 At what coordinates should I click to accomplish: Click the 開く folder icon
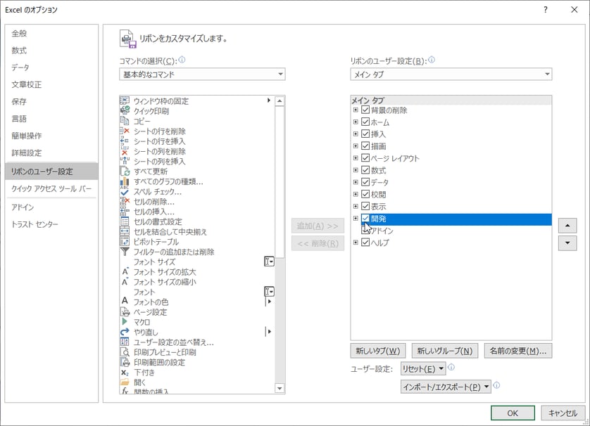[125, 382]
